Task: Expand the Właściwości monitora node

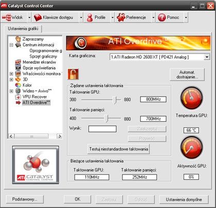Action: point(11,74)
